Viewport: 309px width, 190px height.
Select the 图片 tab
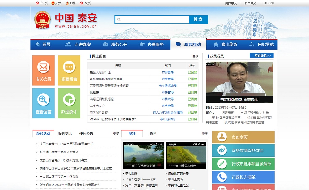click(153, 134)
